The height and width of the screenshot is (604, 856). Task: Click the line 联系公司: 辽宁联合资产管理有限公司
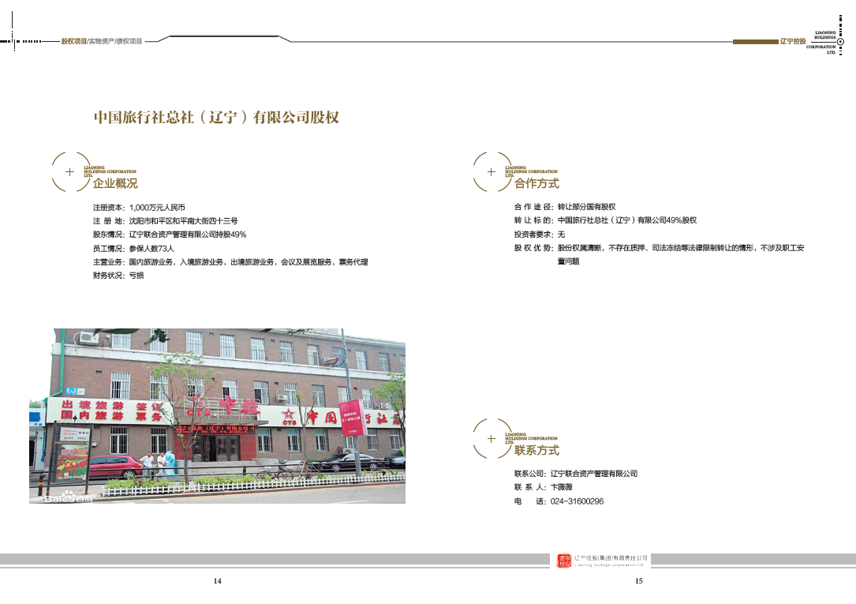[x=576, y=474]
